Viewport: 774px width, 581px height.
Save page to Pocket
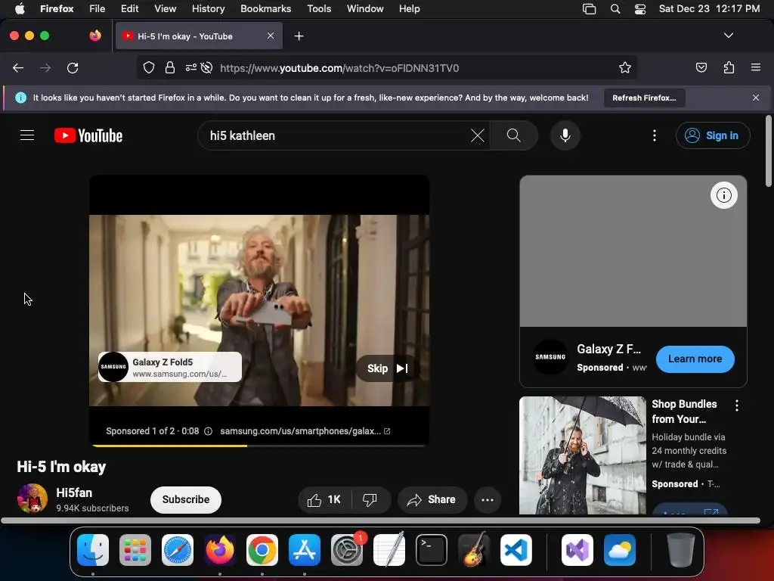(701, 67)
